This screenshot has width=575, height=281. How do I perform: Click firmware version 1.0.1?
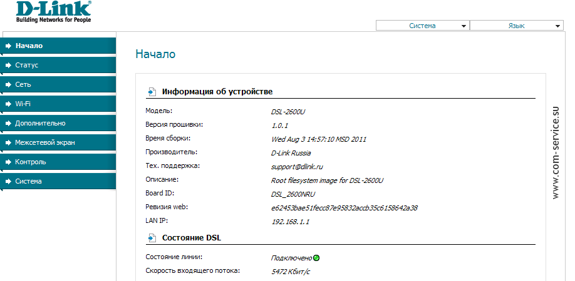pyautogui.click(x=279, y=126)
